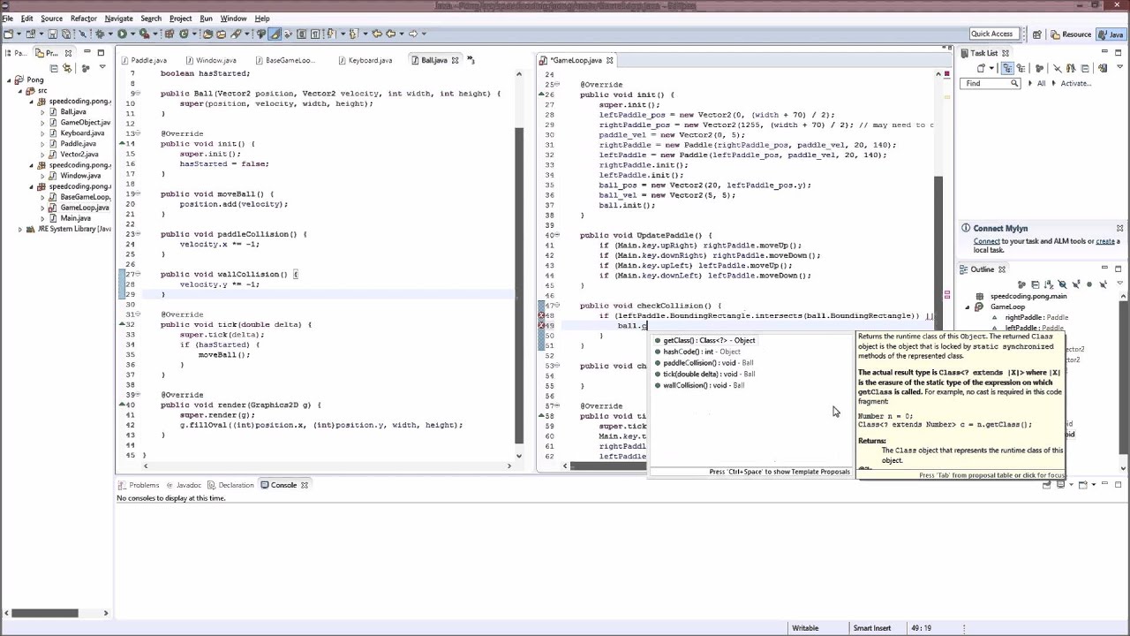Expand the All working set arrow
The height and width of the screenshot is (636, 1130).
[1029, 83]
